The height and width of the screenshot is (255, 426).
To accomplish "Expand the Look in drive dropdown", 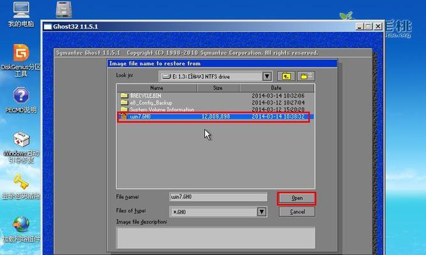I will (x=267, y=76).
